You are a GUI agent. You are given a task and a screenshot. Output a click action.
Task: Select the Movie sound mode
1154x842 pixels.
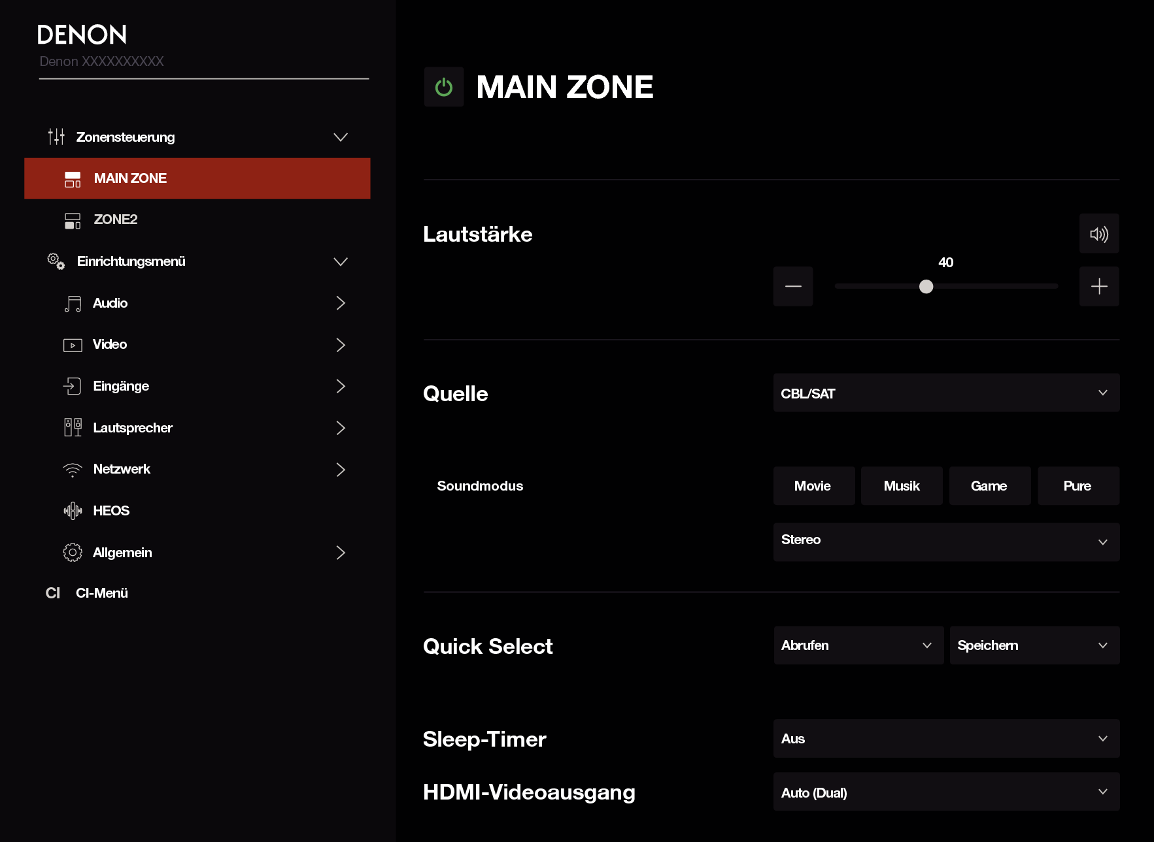pyautogui.click(x=813, y=486)
